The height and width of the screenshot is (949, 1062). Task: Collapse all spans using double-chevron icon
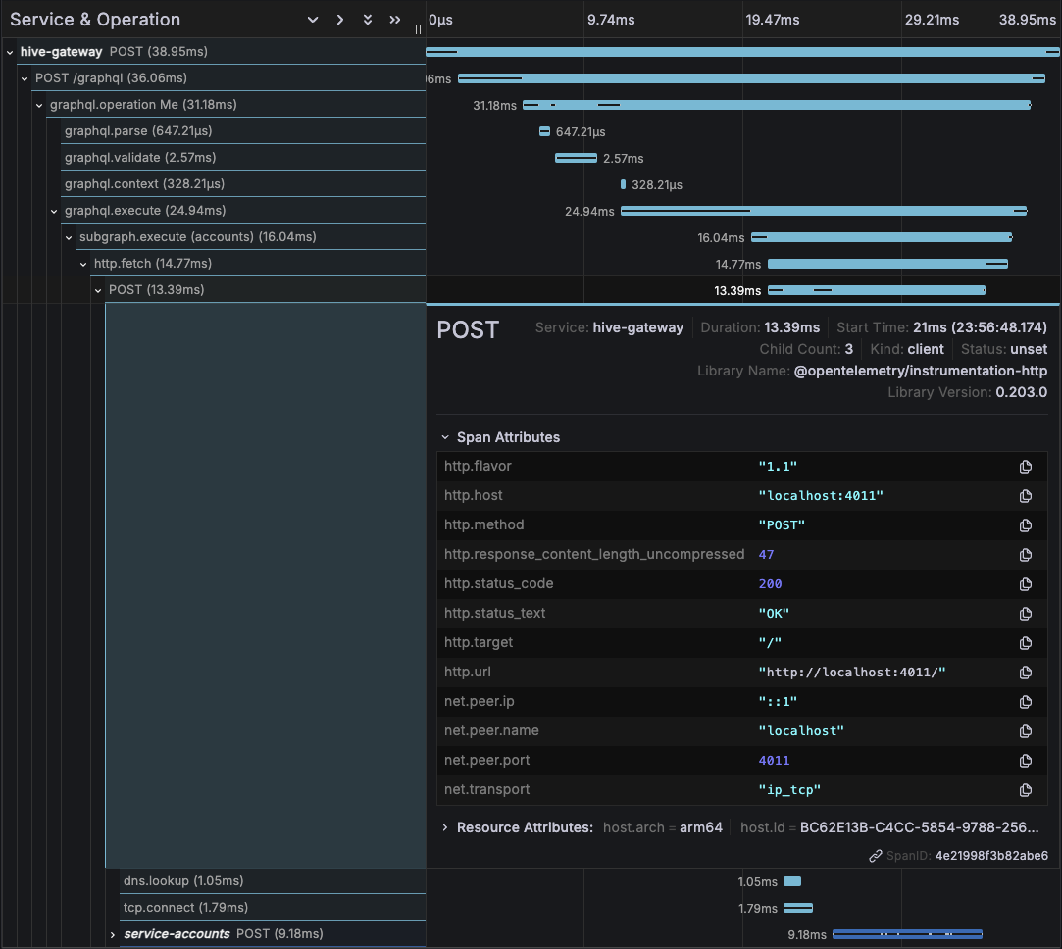point(367,19)
